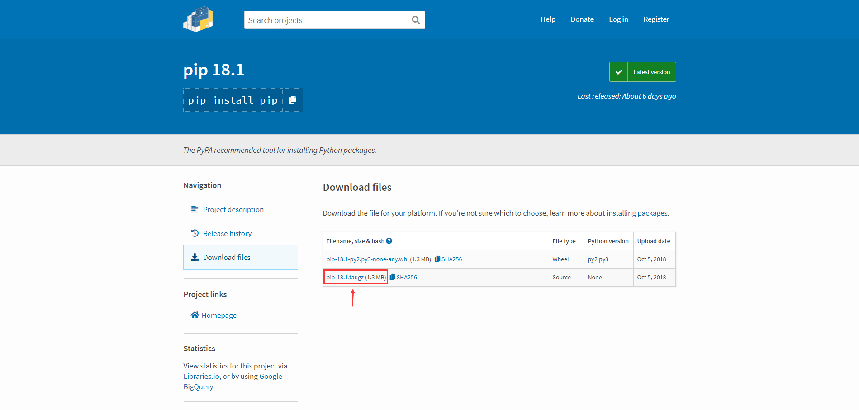Image resolution: width=859 pixels, height=410 pixels.
Task: Focus the Search projects field
Action: [335, 20]
